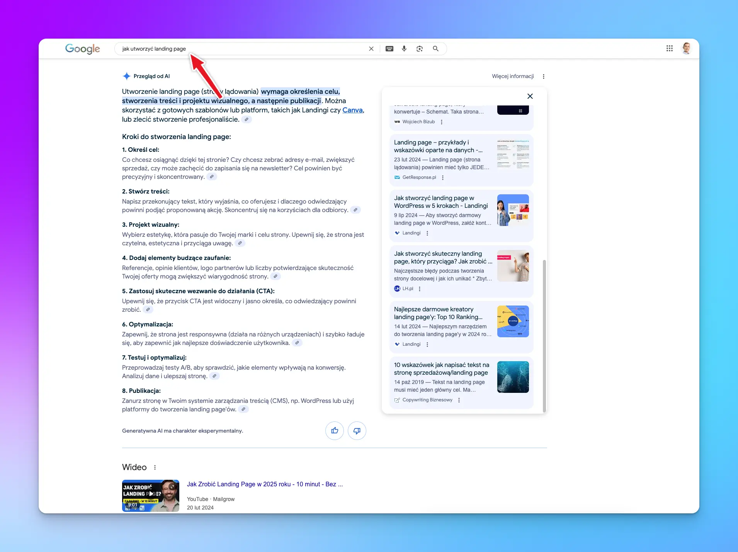The height and width of the screenshot is (552, 738).
Task: Open options menu for Wojciech Bizub source
Action: 442,122
